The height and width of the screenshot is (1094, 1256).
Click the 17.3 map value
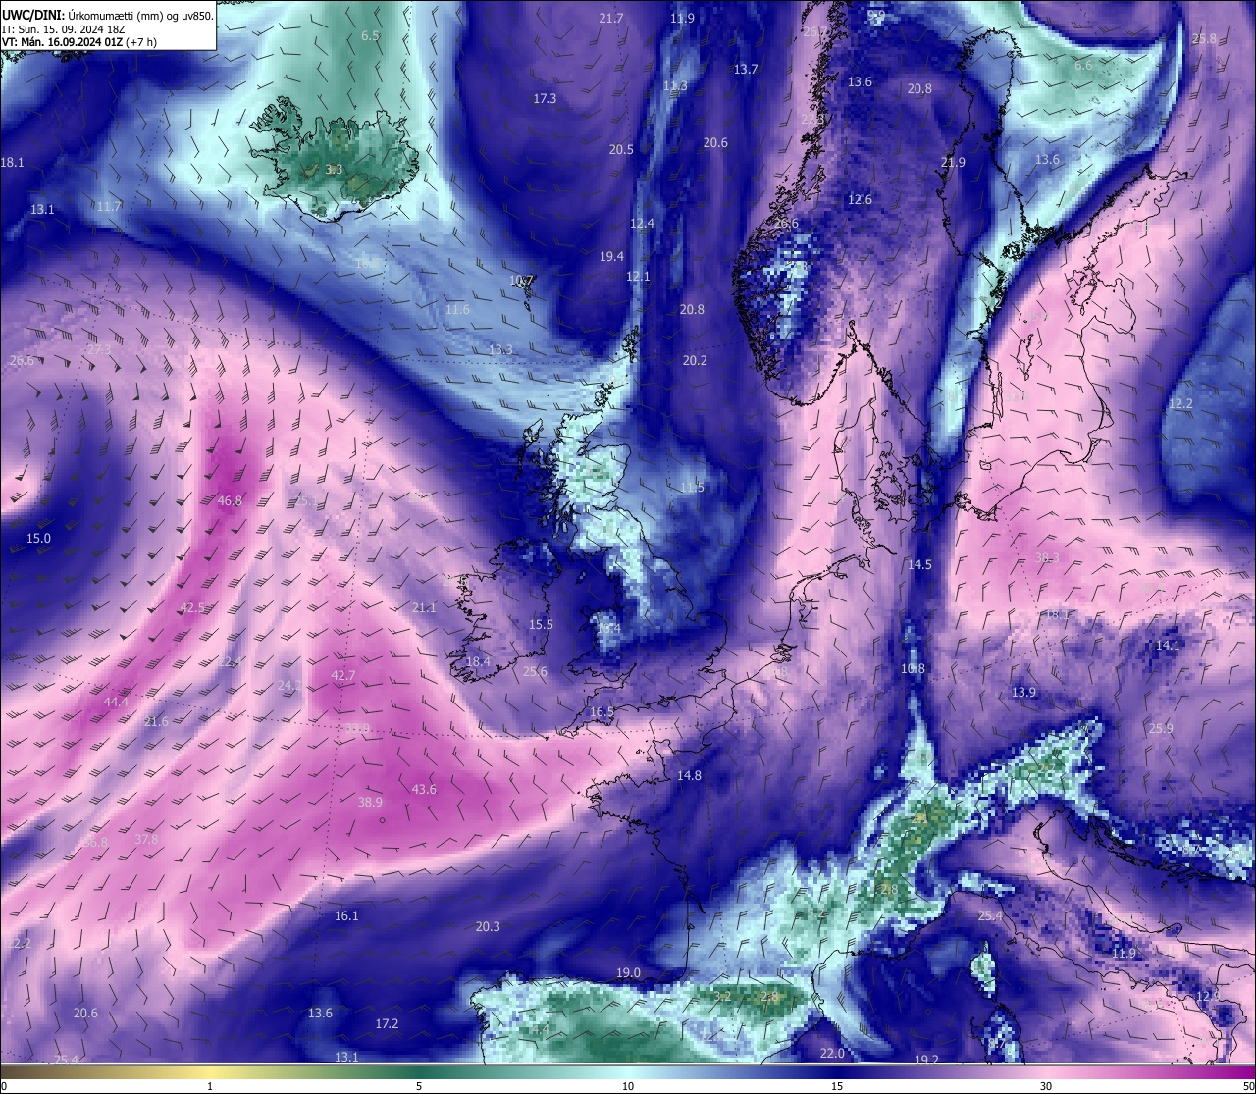point(545,98)
